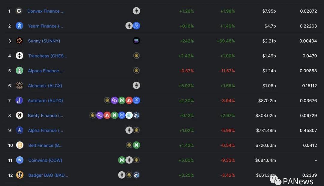Click the Alpaca Finance logo icon
This screenshot has height=186, width=324.
click(19, 71)
